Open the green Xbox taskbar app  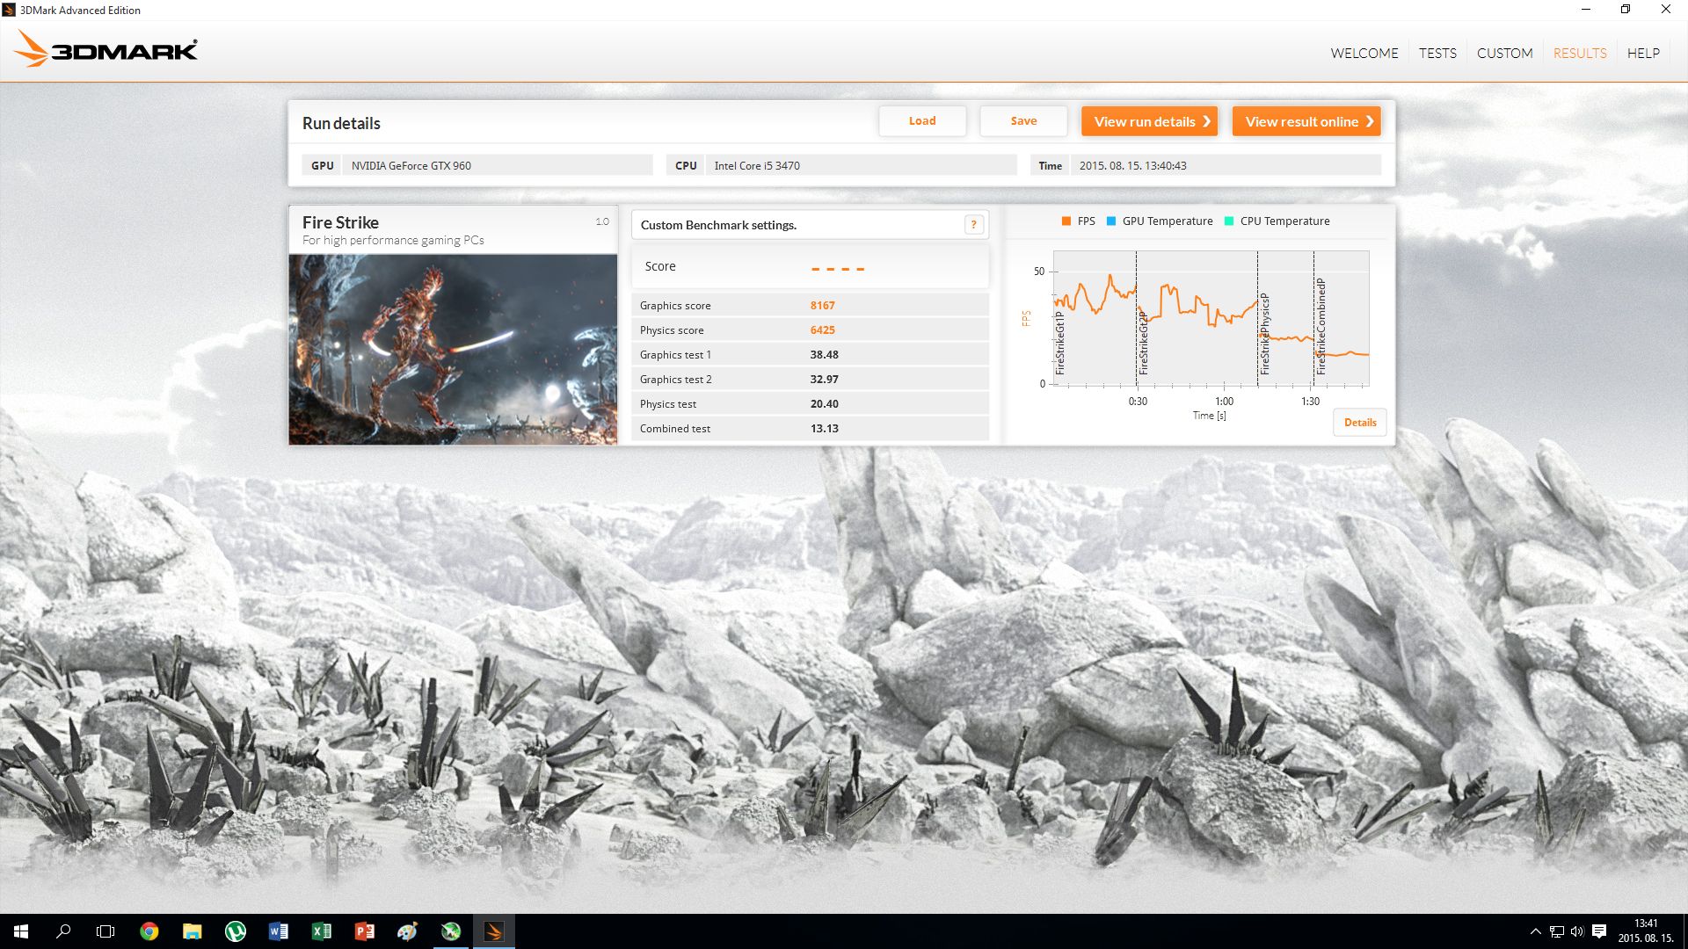coord(450,931)
